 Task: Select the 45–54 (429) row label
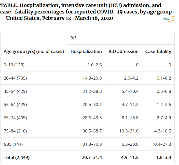[x=15, y=91]
